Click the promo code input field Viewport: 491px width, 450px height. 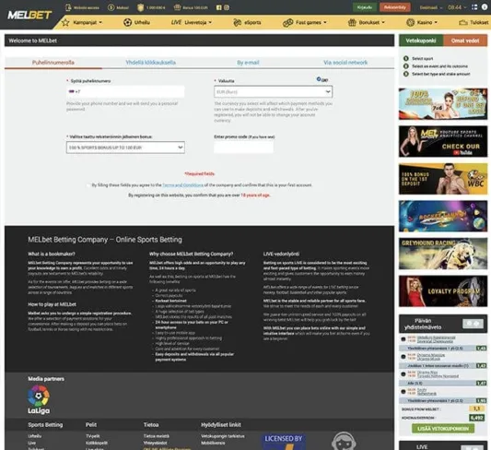pyautogui.click(x=243, y=148)
